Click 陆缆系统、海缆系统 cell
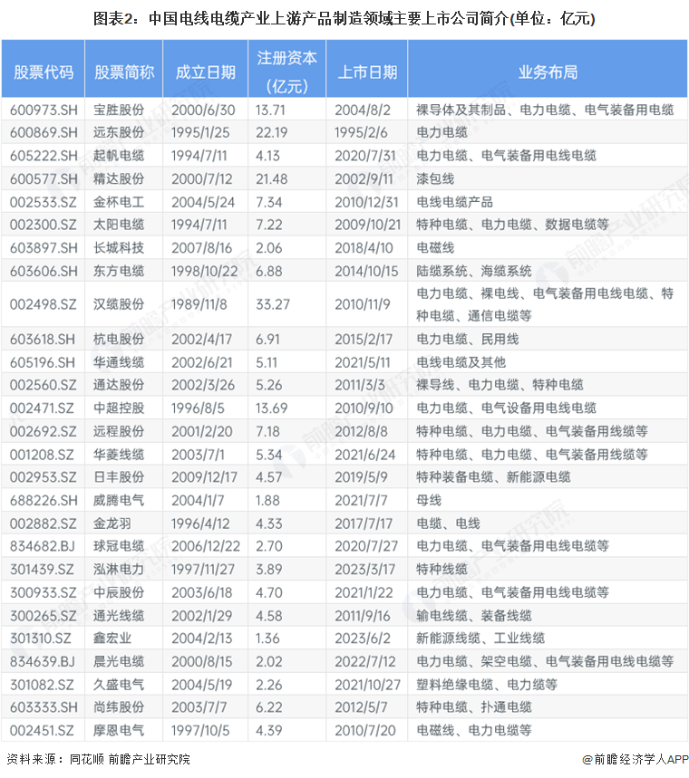Screen dimensions: 689x778 pos(474,271)
